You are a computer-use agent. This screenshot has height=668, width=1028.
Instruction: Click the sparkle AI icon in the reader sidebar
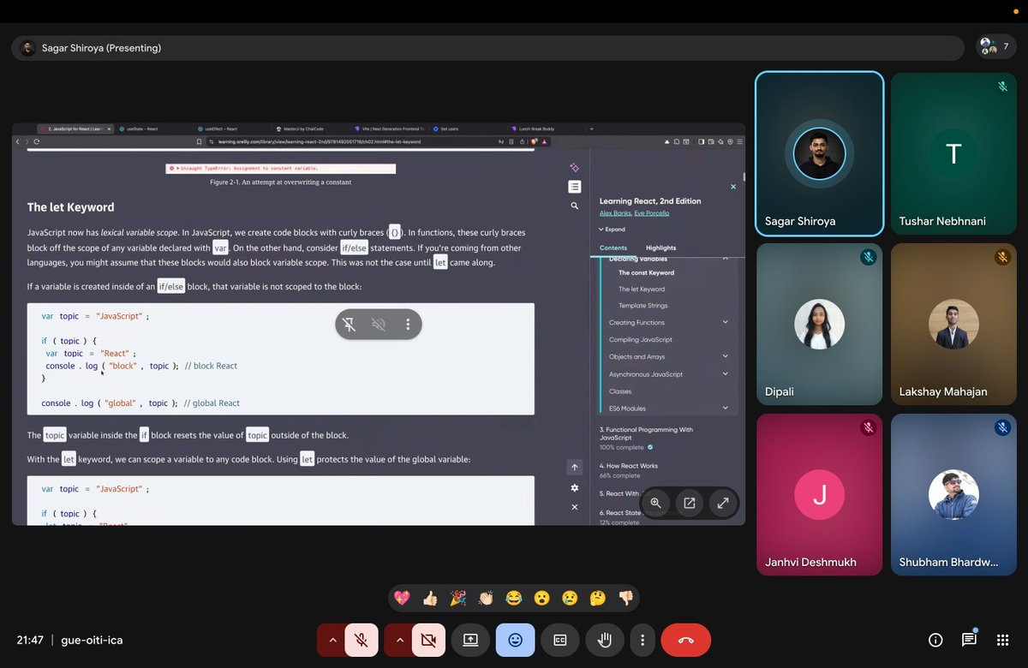[575, 168]
